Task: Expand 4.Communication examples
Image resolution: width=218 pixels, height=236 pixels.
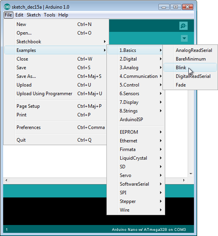Action: tap(136, 76)
